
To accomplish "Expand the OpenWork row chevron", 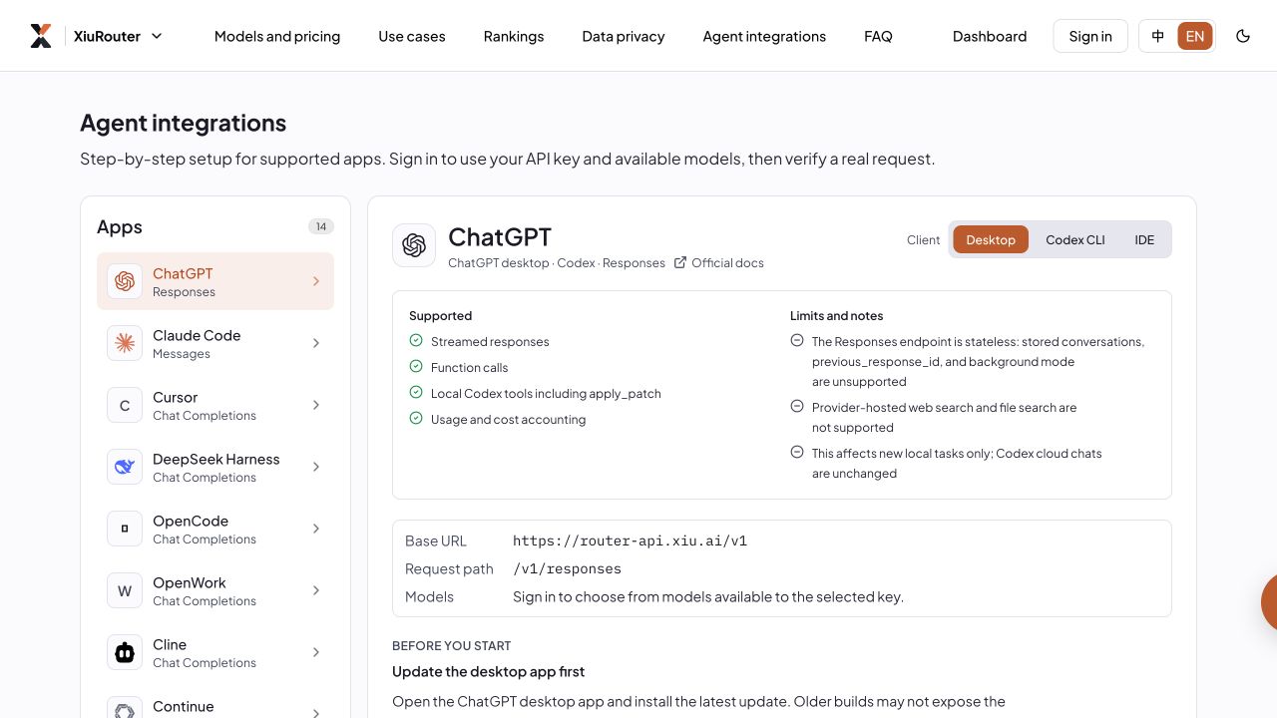I will click(316, 590).
